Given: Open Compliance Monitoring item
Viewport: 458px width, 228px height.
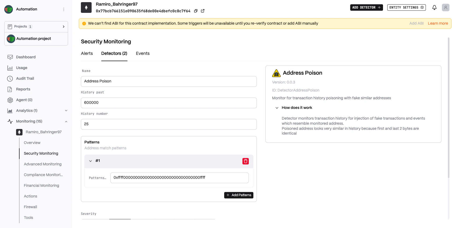Looking at the screenshot, I should [x=43, y=175].
